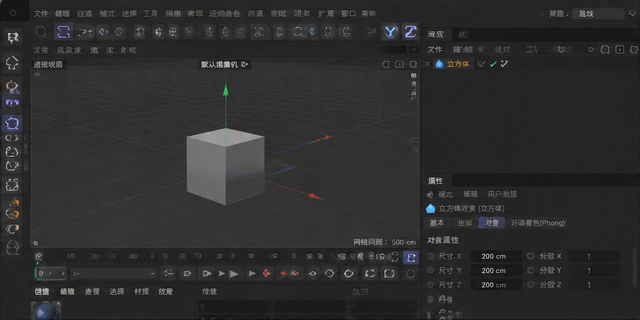Click the tag icon right of the green checkmark
This screenshot has height=320, width=640.
[504, 64]
